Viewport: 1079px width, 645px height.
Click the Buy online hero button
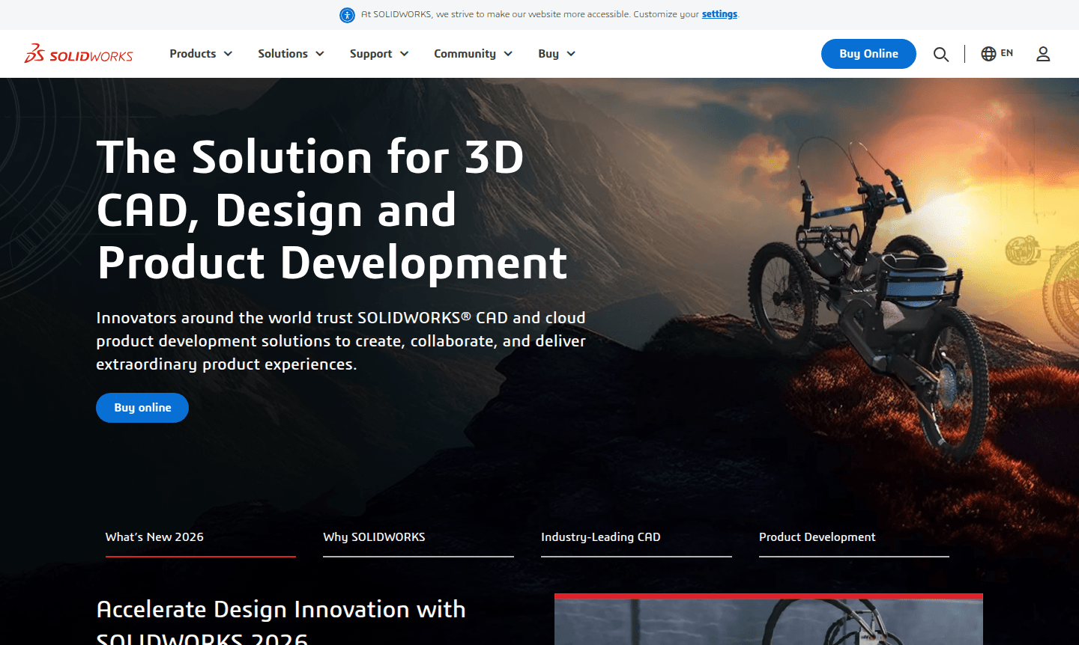point(142,407)
